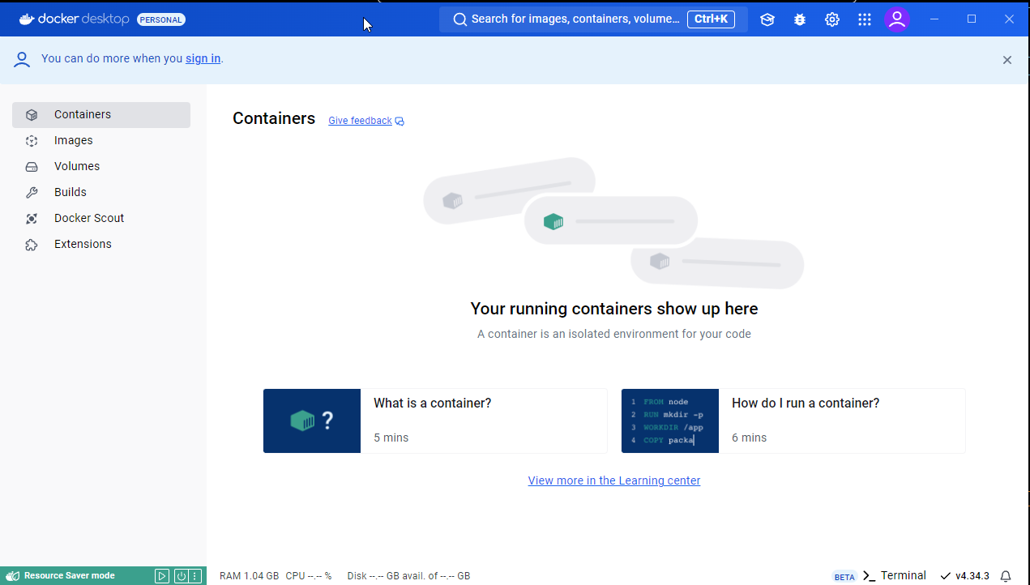Screen dimensions: 1030x585
Task: Click the Containers cube icon in sidebar
Action: pyautogui.click(x=32, y=115)
